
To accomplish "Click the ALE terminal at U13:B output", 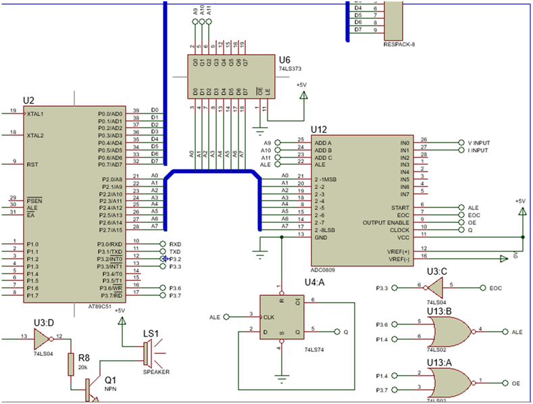I will [505, 332].
